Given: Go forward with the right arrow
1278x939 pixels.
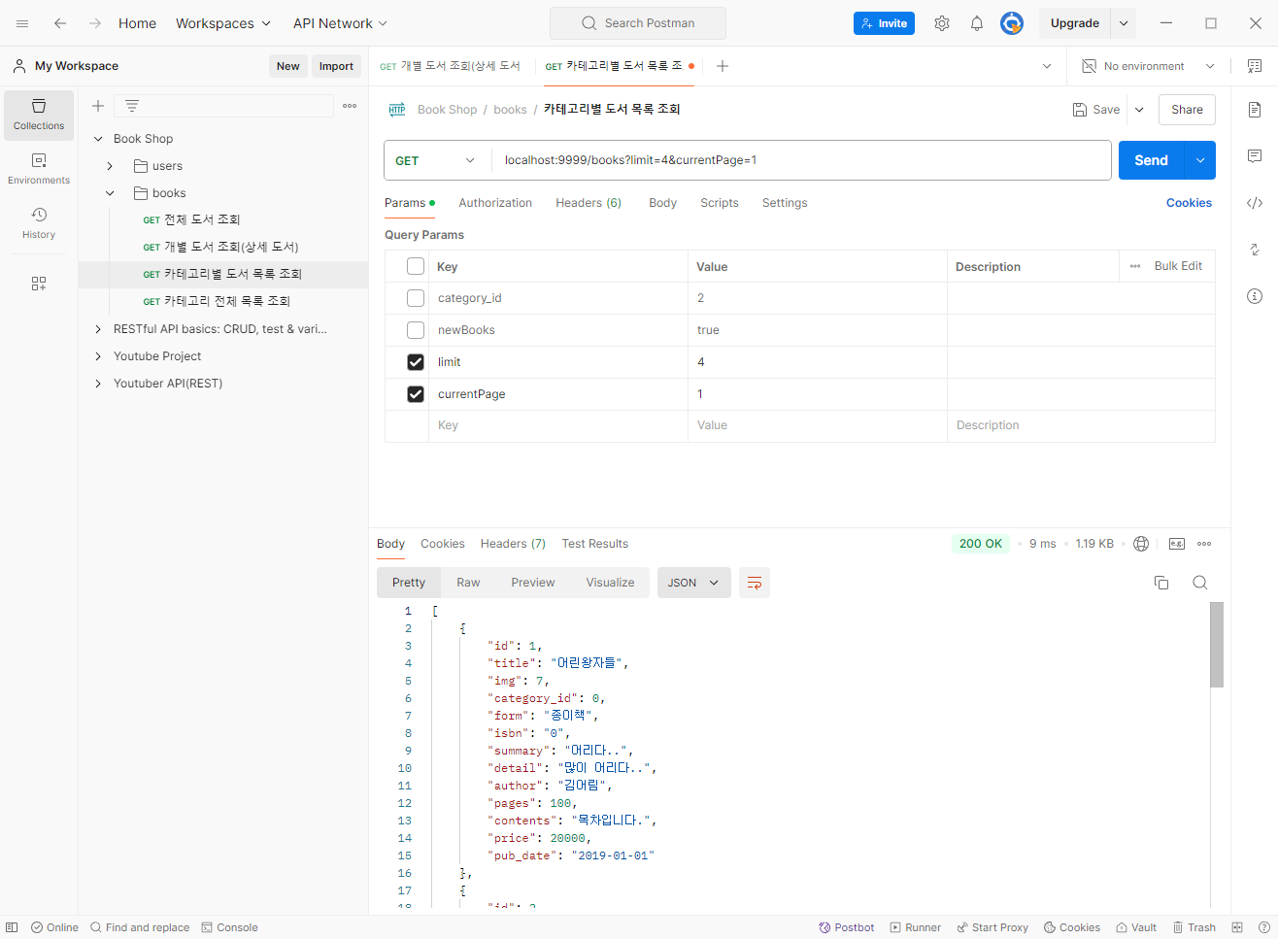Looking at the screenshot, I should [95, 23].
